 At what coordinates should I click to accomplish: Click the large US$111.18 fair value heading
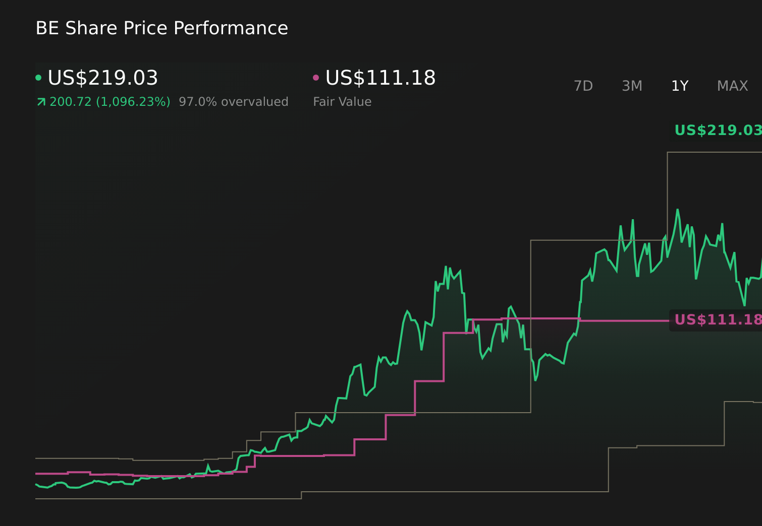380,78
